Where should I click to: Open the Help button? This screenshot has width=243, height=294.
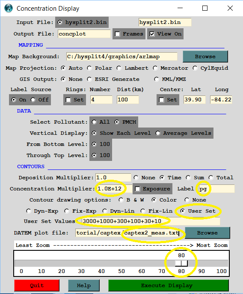click(83, 285)
